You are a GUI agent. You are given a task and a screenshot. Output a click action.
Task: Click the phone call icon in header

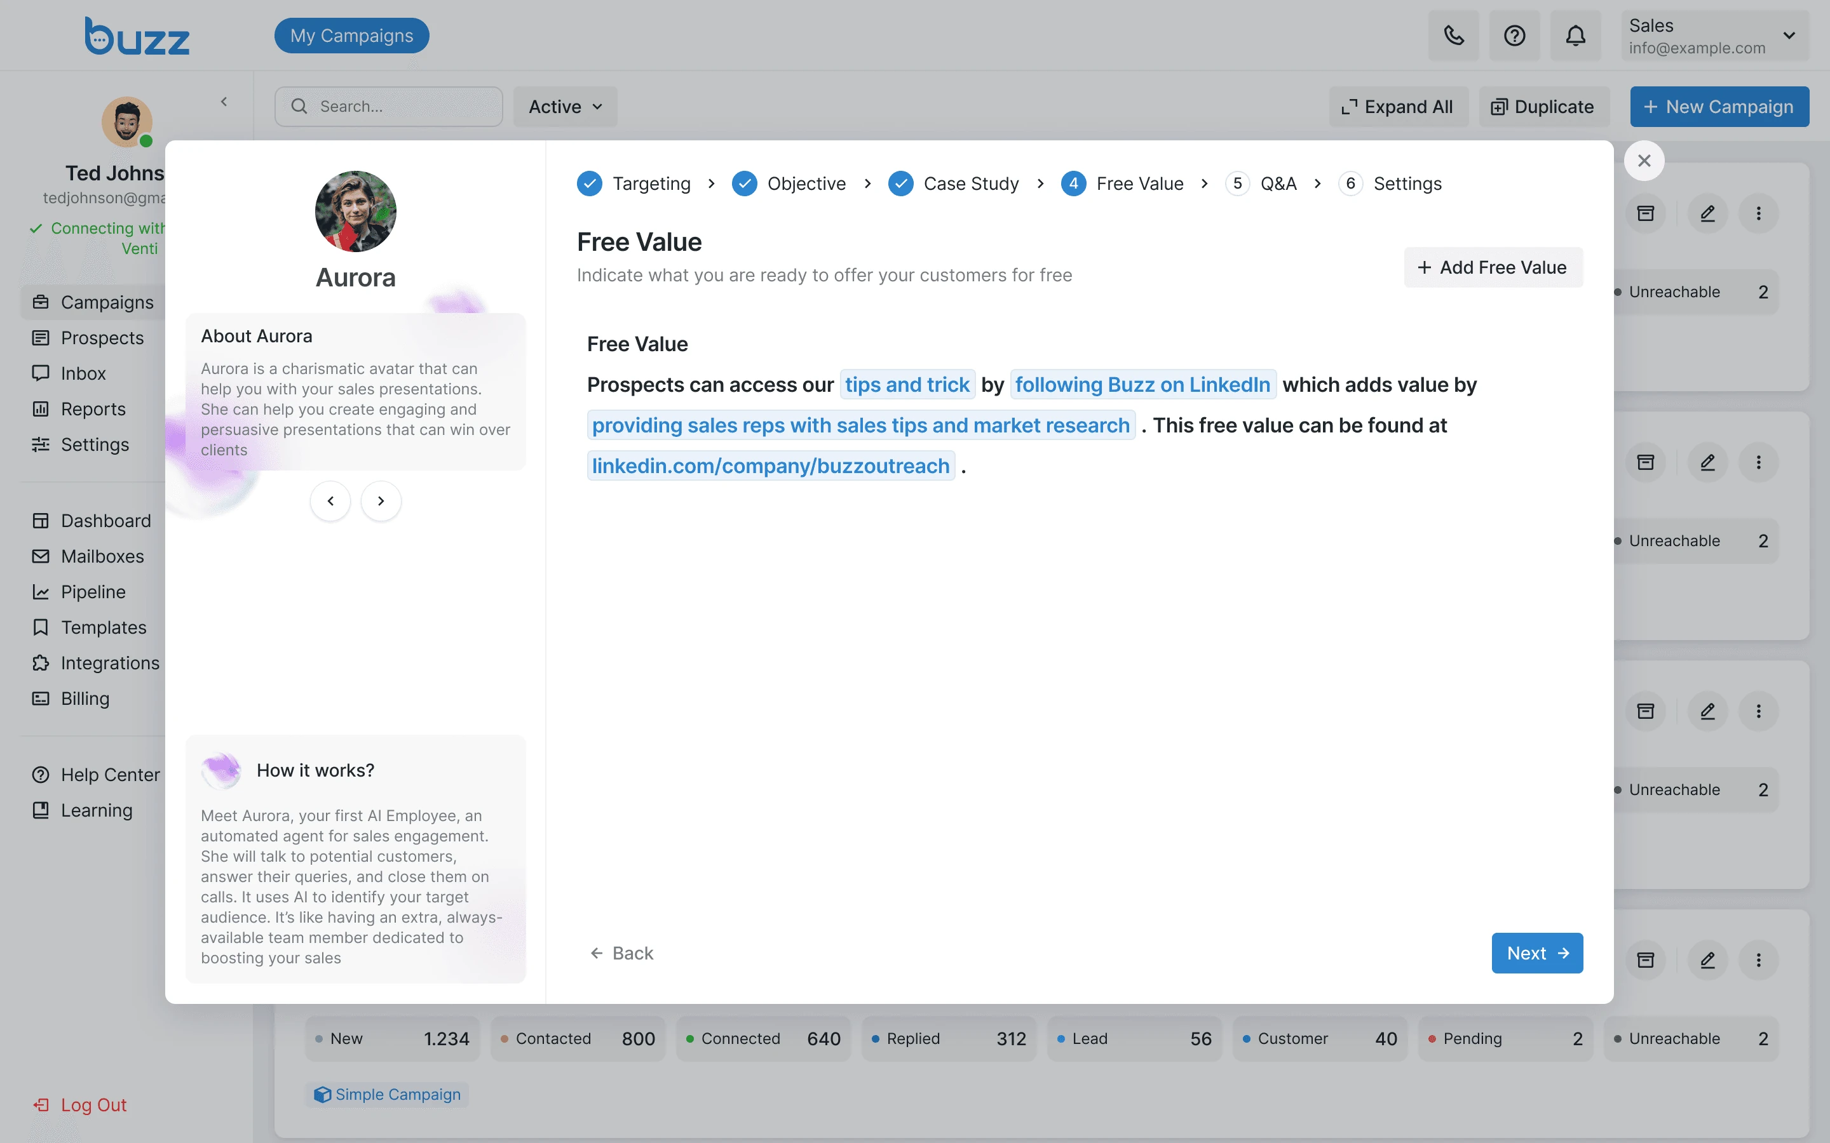pyautogui.click(x=1453, y=36)
